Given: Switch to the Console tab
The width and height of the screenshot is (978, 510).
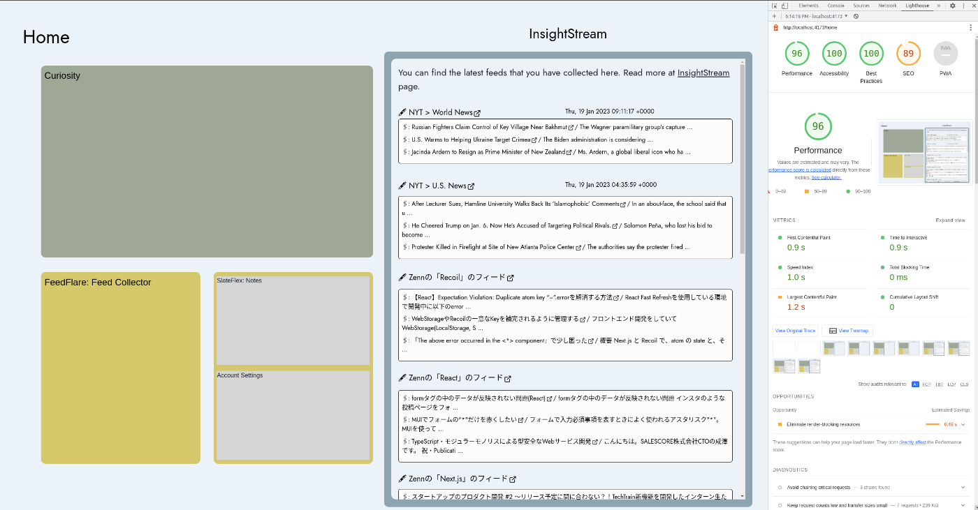Looking at the screenshot, I should (835, 6).
